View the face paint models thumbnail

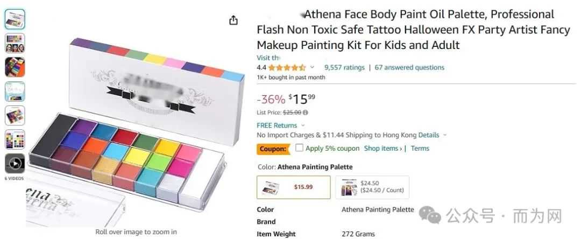pyautogui.click(x=15, y=43)
